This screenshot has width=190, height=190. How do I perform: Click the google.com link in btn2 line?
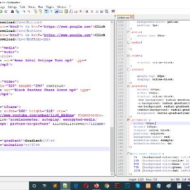pyautogui.click(x=68, y=27)
